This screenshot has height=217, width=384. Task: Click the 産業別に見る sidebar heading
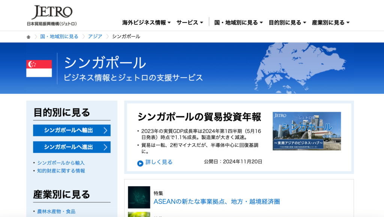coord(62,194)
